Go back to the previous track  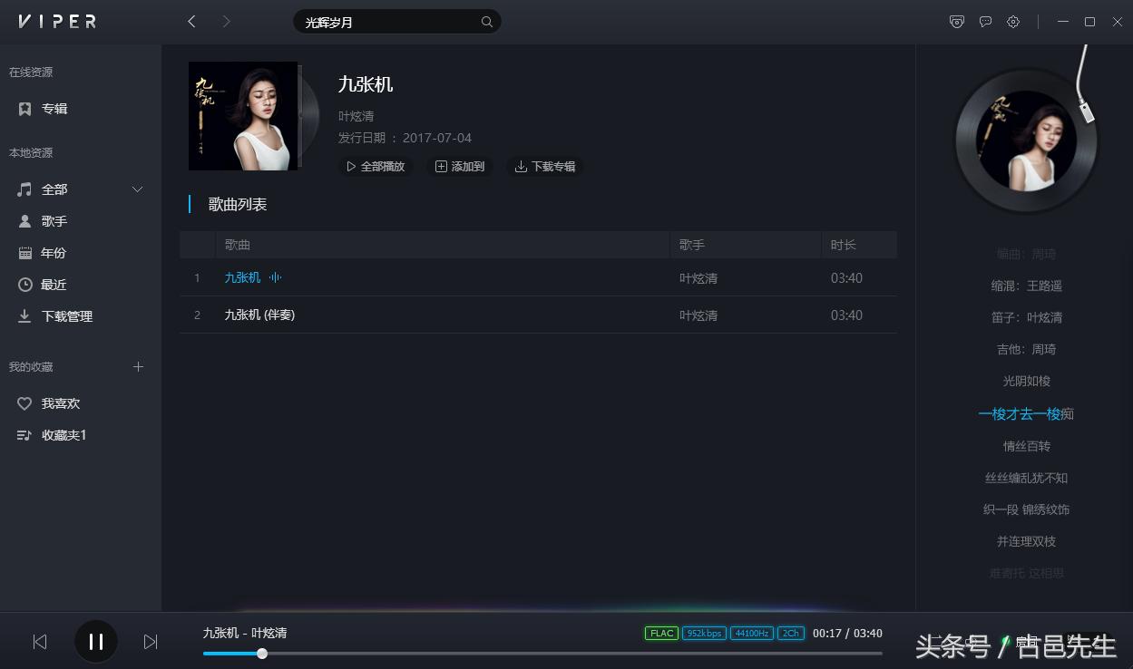[39, 641]
